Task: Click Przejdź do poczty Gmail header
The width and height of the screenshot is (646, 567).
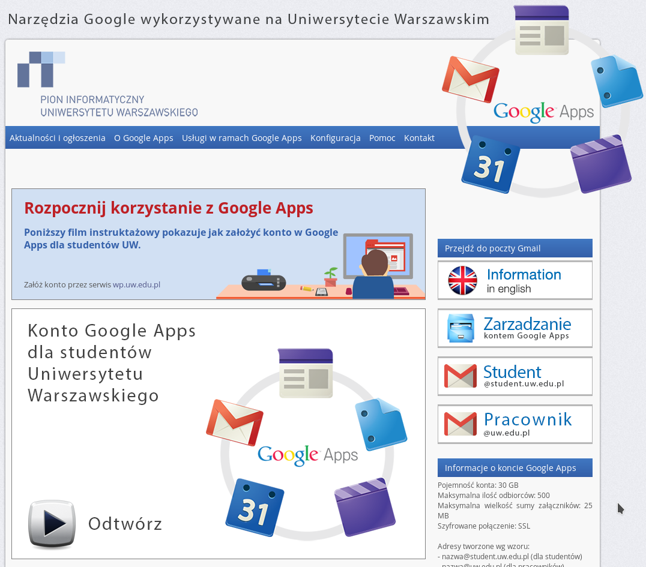Action: [x=515, y=248]
